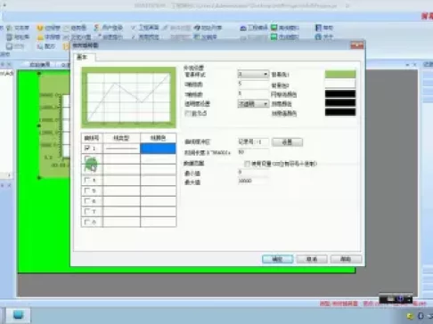This screenshot has width=433, height=324.
Task: Click the green background color 1 swatch
Action: tap(340, 74)
